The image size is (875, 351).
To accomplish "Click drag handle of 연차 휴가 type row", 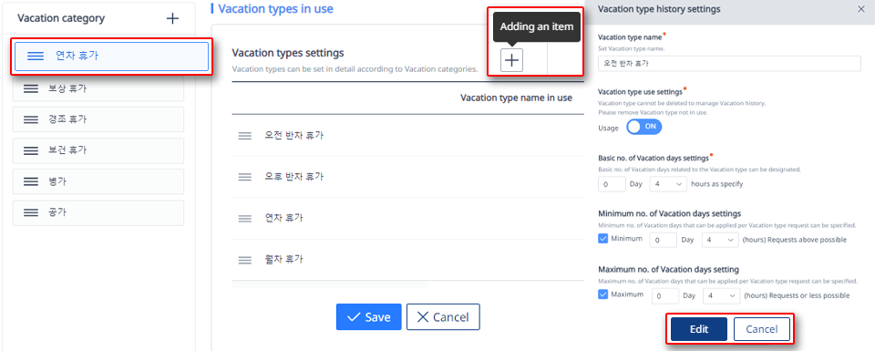I will [x=245, y=218].
